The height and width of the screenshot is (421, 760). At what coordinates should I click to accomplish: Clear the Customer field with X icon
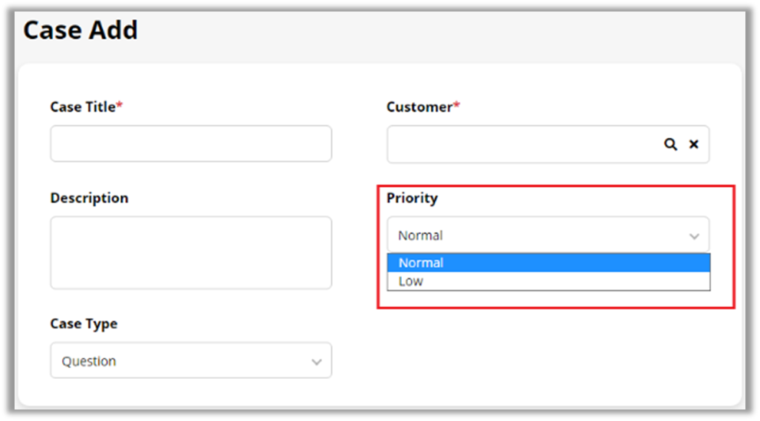coord(694,144)
